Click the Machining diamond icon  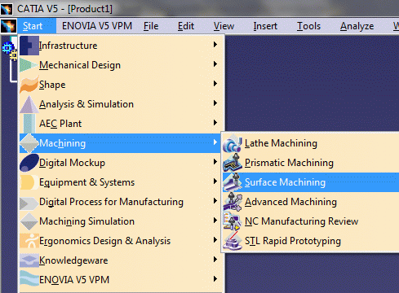tap(29, 143)
